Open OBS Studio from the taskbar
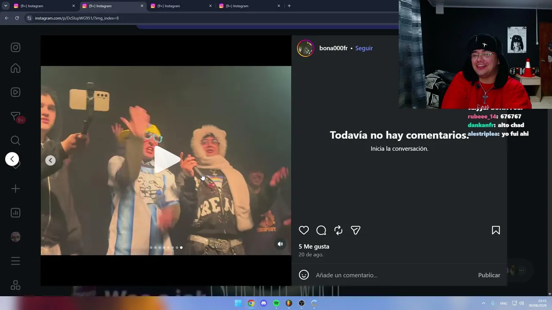This screenshot has width=552, height=310. coord(301,303)
